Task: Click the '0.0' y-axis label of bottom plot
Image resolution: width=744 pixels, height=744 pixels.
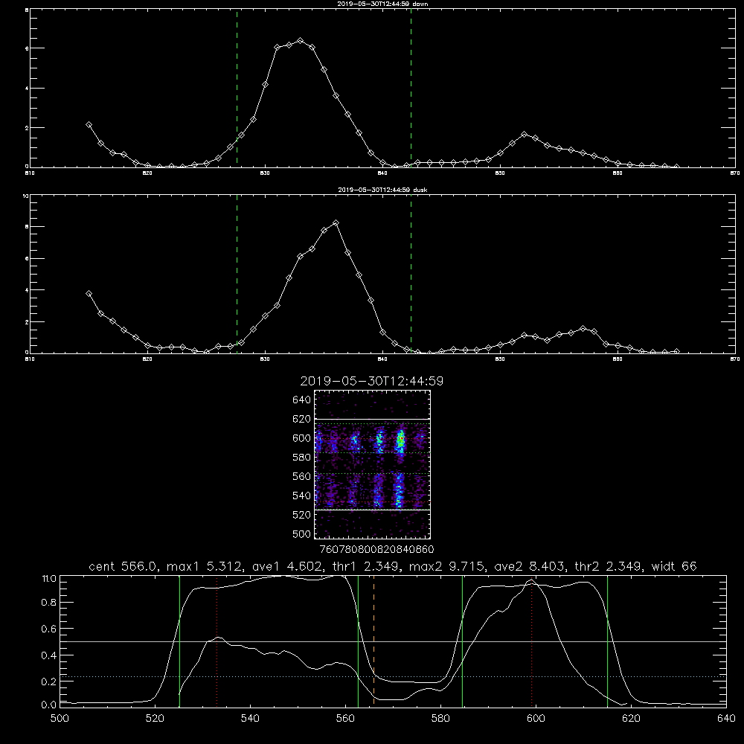Action: 49,705
